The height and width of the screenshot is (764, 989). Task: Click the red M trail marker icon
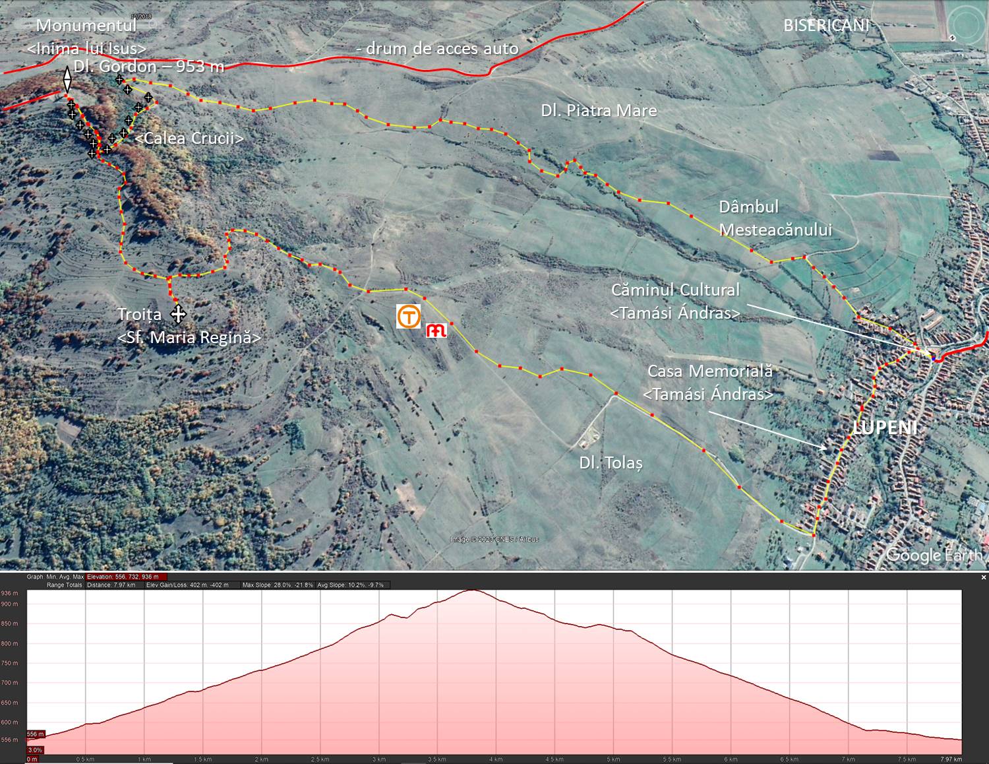coord(436,331)
